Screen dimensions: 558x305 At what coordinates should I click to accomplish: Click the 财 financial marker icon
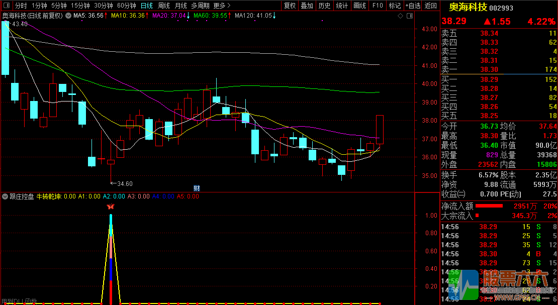point(197,188)
